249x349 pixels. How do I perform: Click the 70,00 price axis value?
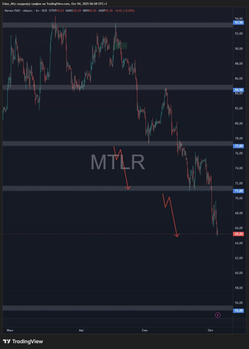point(239,198)
